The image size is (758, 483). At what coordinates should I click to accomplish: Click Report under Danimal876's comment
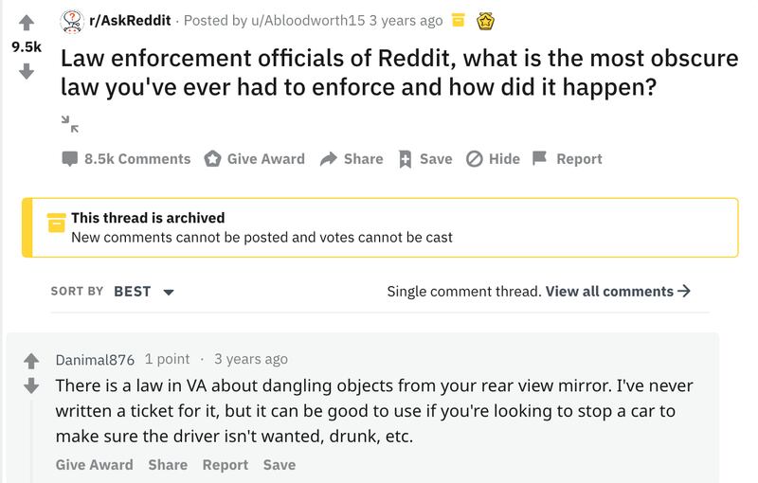click(225, 465)
